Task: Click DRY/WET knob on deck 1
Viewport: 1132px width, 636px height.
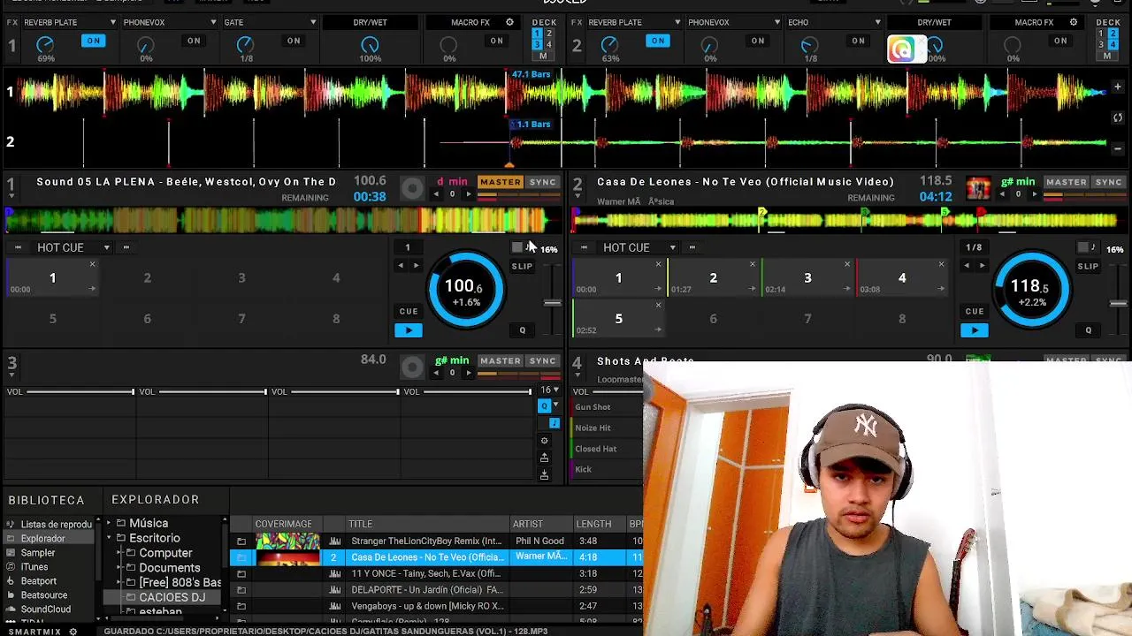Action: coord(370,44)
